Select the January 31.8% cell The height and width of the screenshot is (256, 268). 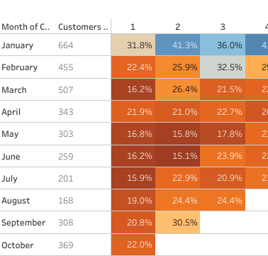pos(133,45)
